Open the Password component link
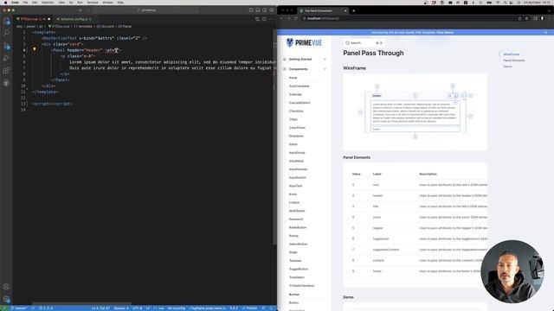 (x=296, y=219)
